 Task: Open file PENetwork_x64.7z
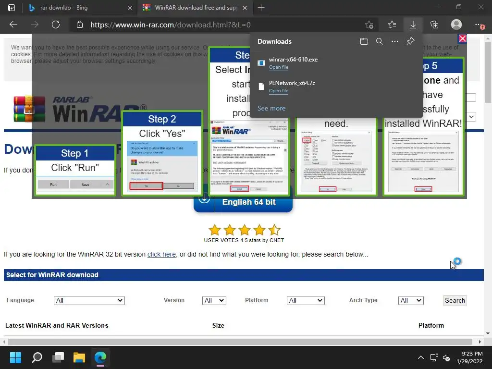click(x=279, y=91)
